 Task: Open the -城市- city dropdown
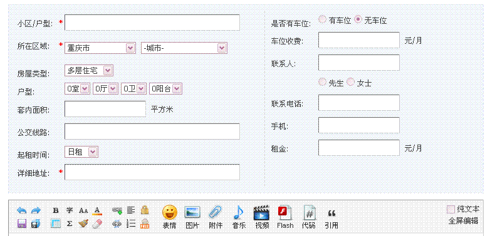point(184,48)
